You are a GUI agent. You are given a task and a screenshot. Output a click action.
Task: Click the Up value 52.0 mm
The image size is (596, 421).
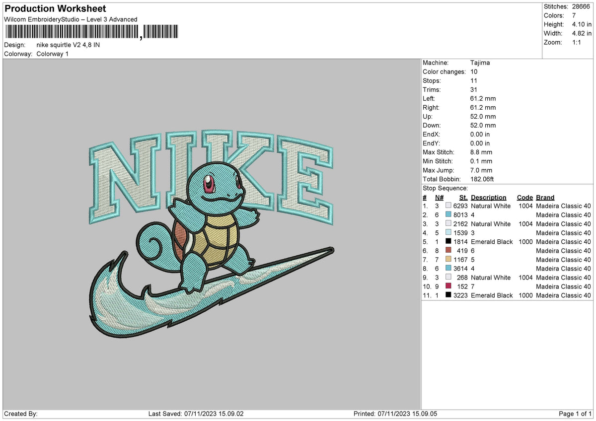(483, 116)
